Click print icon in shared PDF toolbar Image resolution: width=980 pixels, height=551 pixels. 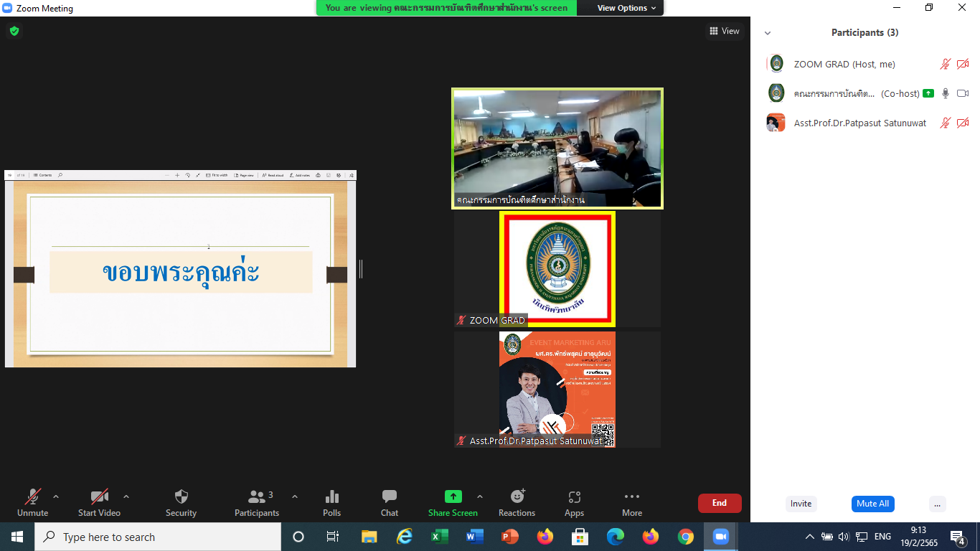tap(318, 175)
